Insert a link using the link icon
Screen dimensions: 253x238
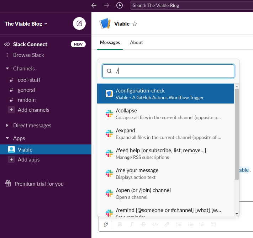(x=167, y=224)
